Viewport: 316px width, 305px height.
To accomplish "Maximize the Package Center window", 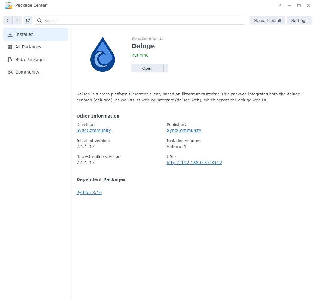I will [x=299, y=5].
